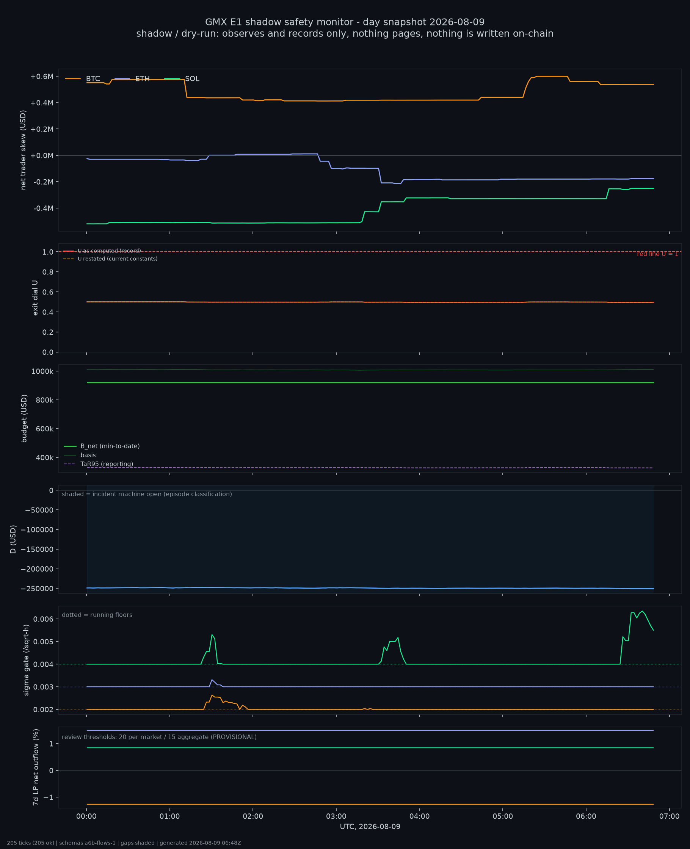Viewport: 690px width, 849px height.
Task: Click the '1000k' budget tick label
Action: click(x=42, y=371)
